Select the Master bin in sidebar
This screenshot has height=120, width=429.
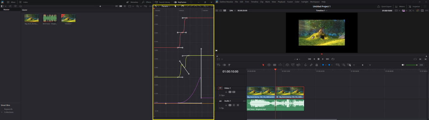[7, 10]
